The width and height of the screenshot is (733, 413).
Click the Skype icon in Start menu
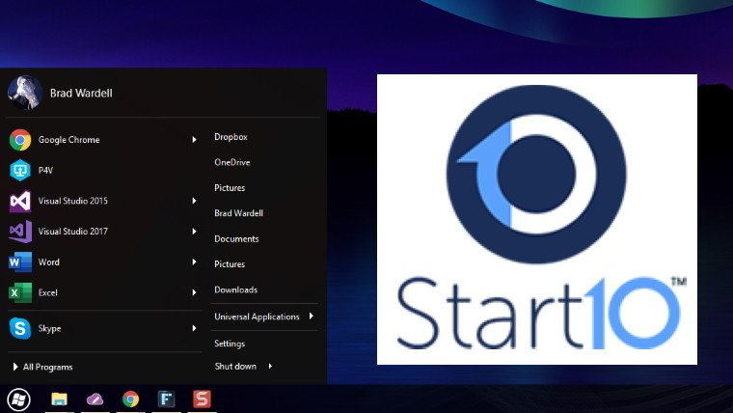tap(20, 328)
